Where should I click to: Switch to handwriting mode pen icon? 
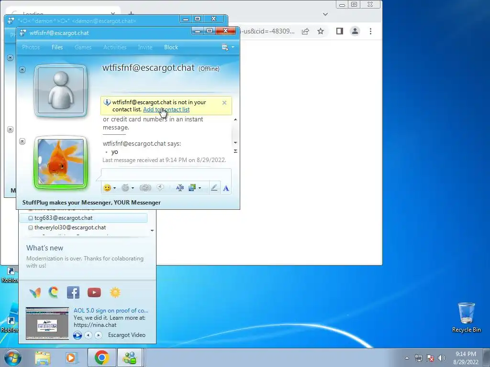coord(214,188)
